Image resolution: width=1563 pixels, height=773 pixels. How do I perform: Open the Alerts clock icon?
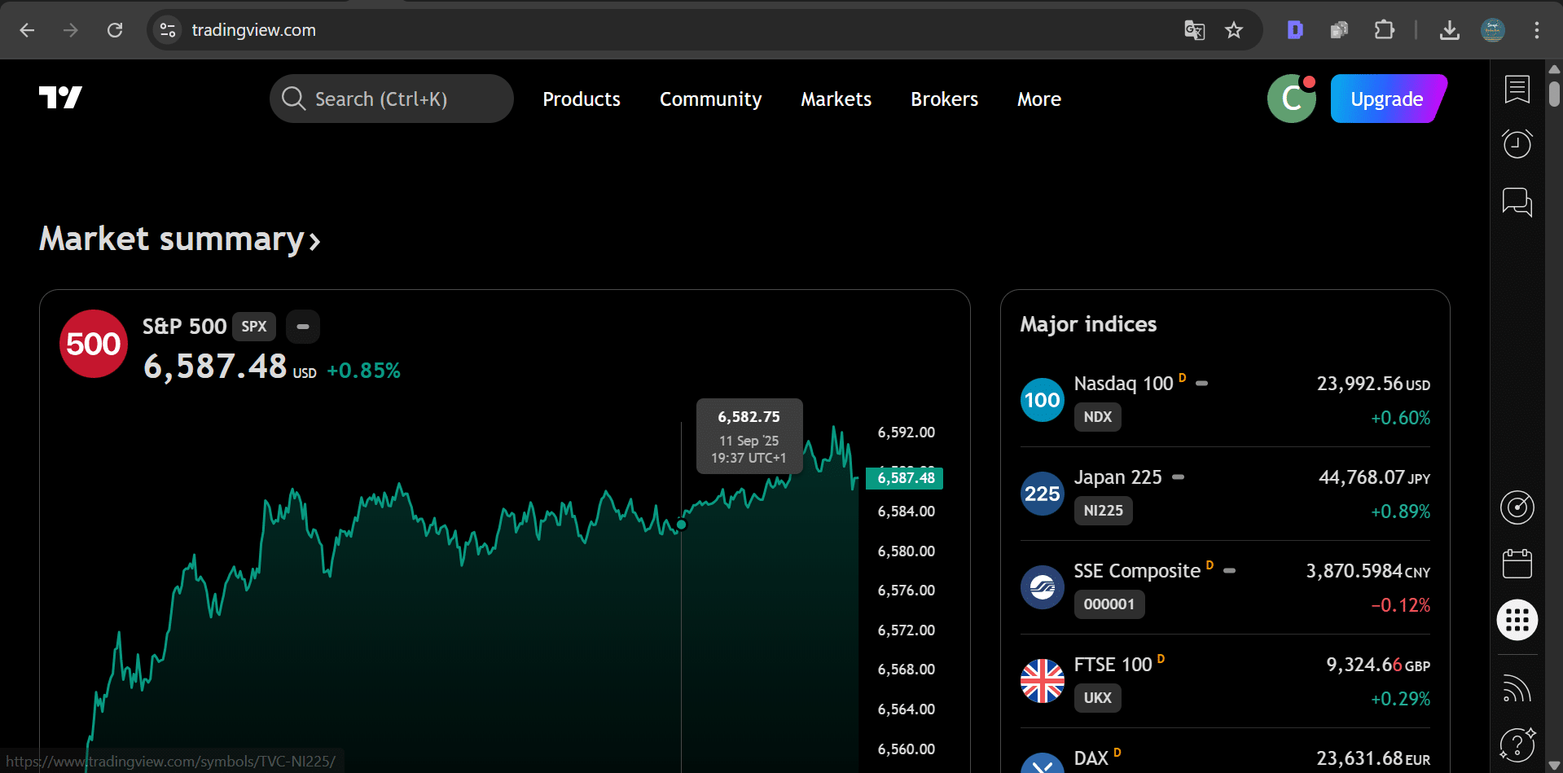1517,145
